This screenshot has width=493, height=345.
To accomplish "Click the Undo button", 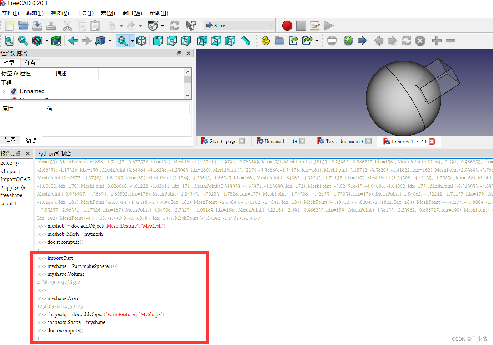I will pyautogui.click(x=111, y=25).
